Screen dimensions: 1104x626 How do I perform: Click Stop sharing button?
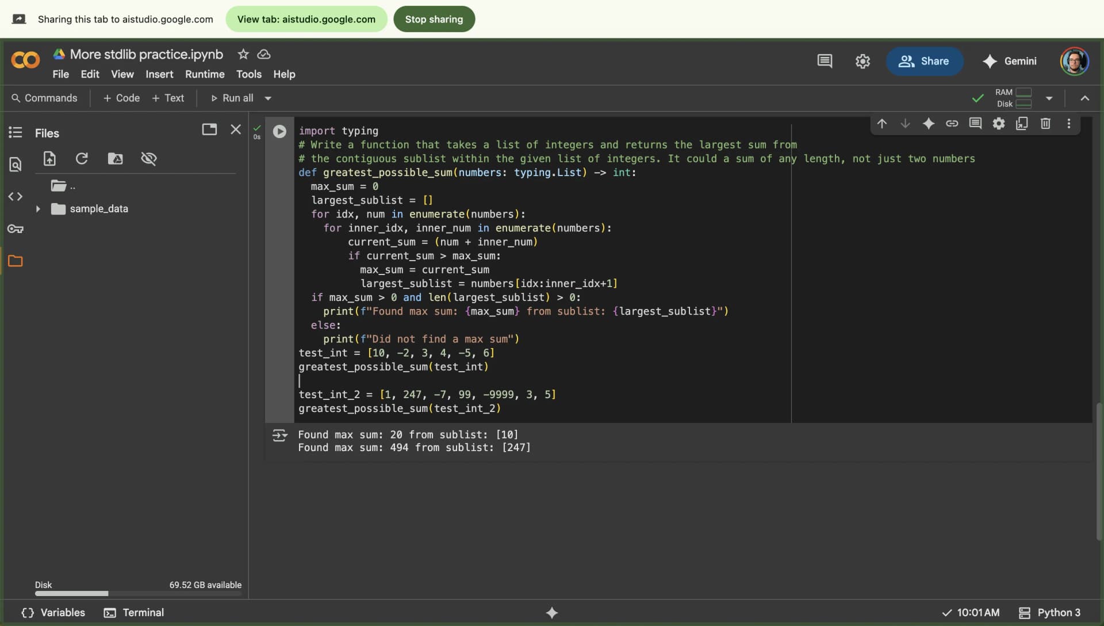[x=434, y=19]
